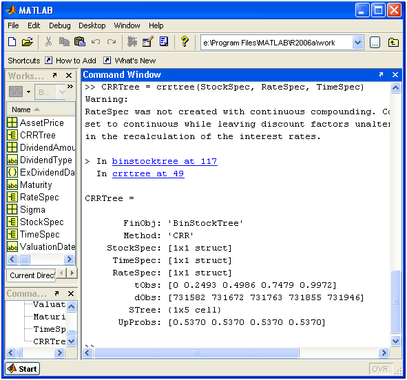Copy using the toolbar copy icon
Screen dimensions: 407x380
pos(64,42)
